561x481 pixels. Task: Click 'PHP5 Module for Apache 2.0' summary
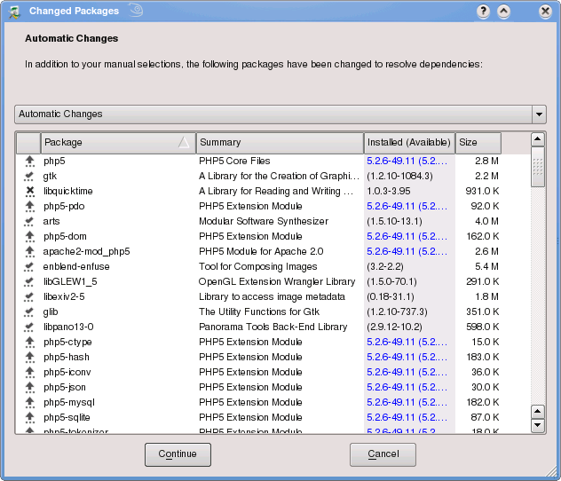point(261,252)
